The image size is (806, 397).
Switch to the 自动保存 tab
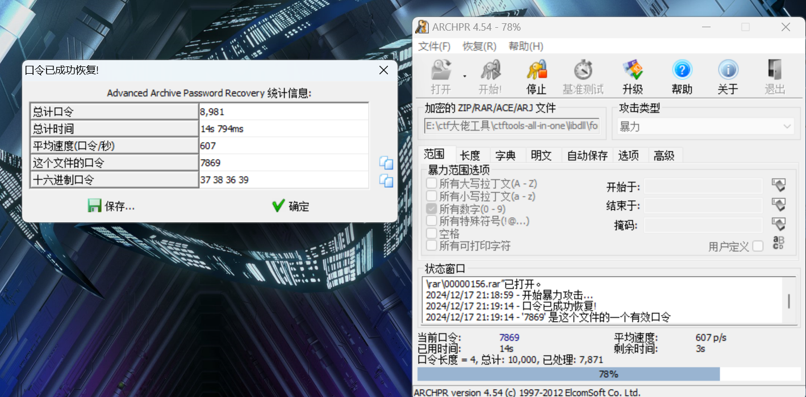587,155
